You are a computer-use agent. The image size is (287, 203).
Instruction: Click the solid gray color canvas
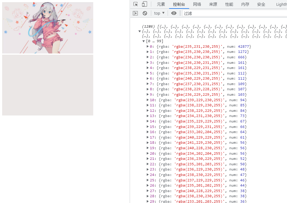click(48, 85)
